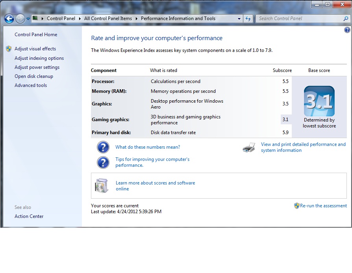352x273 pixels.
Task: Click the 3.1 base score badge
Action: tap(319, 101)
